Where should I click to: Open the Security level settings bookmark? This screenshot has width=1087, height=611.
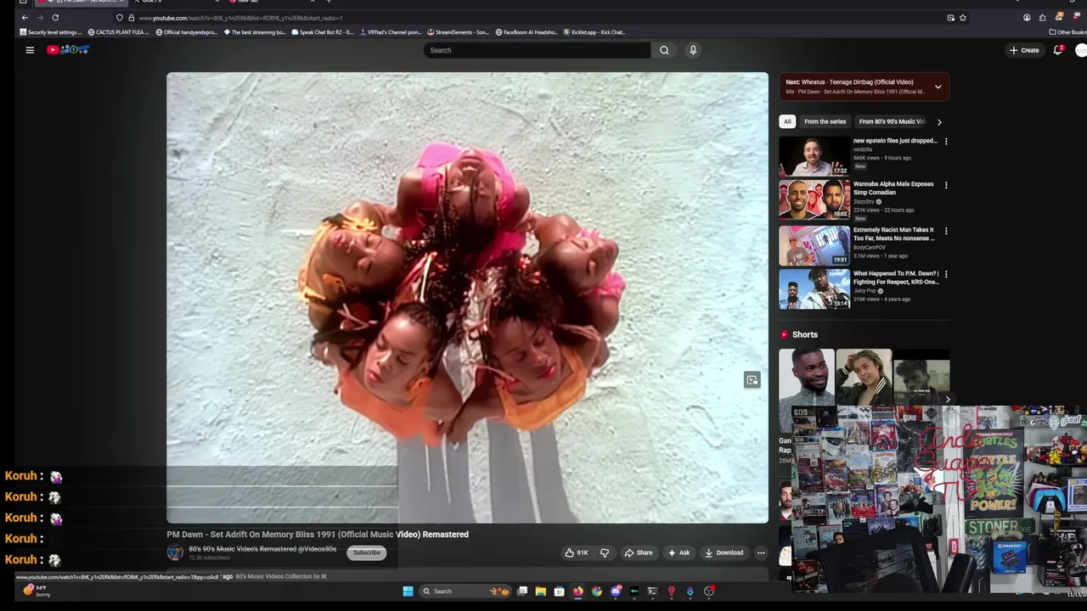coord(51,32)
